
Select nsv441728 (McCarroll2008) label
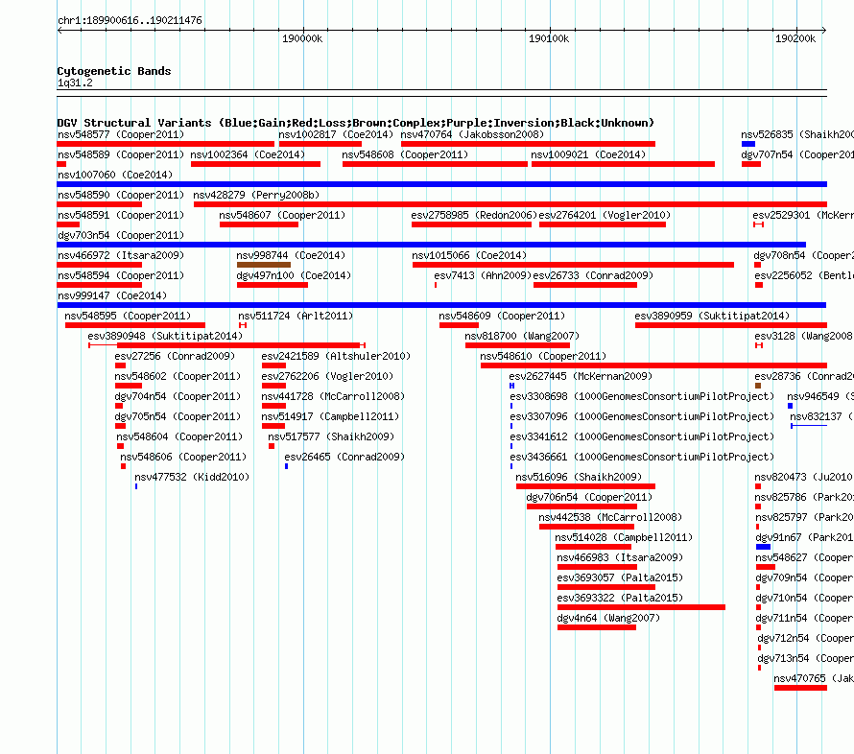[x=333, y=396]
